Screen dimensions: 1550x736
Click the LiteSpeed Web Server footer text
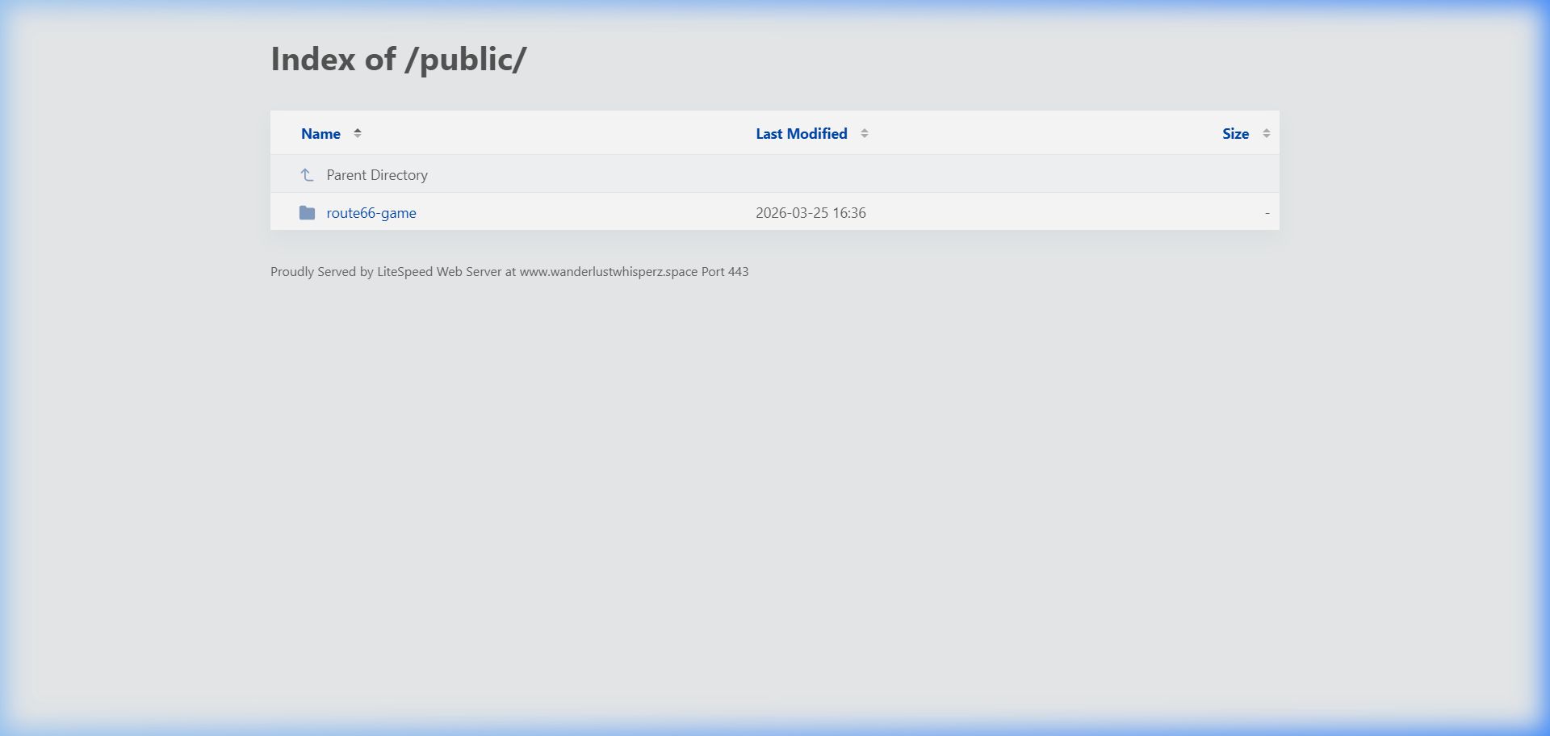439,272
